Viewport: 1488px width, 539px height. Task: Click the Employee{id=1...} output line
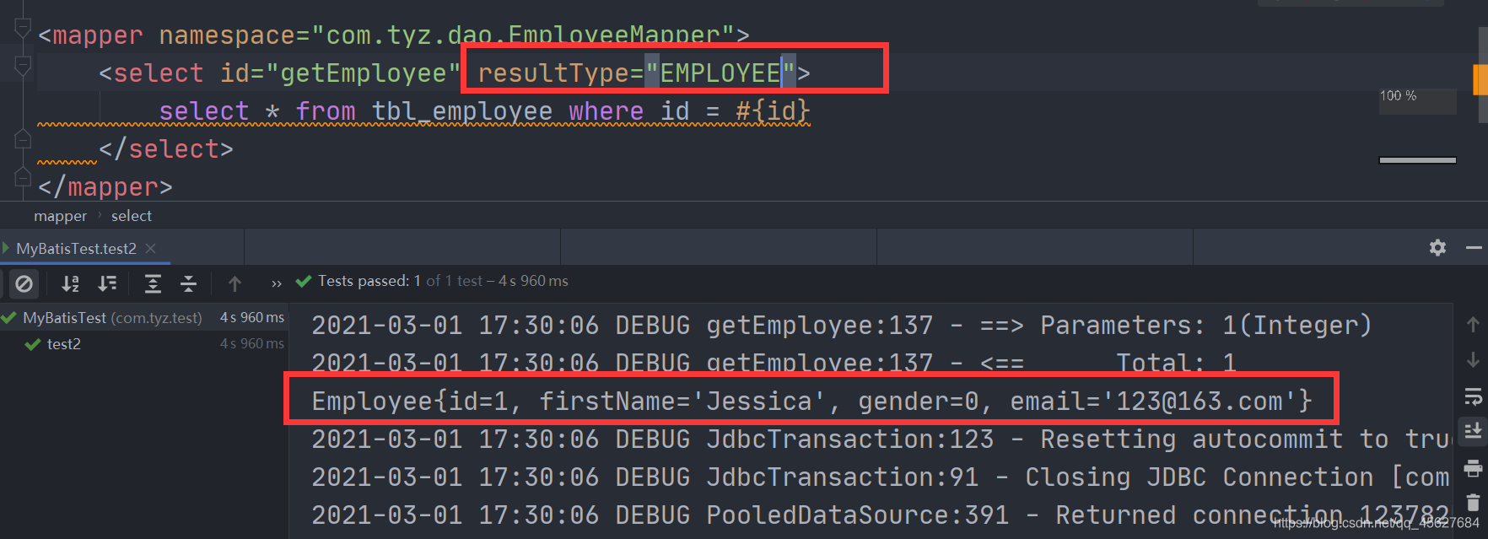coord(812,401)
